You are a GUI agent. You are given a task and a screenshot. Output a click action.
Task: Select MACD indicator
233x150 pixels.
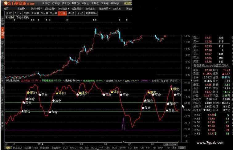pyautogui.click(x=73, y=148)
